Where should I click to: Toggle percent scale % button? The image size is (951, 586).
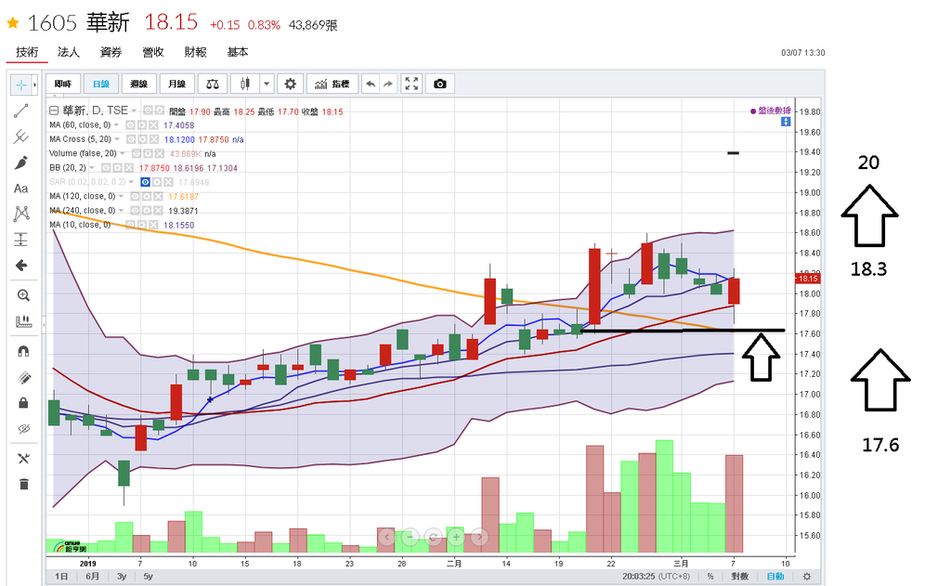(710, 577)
